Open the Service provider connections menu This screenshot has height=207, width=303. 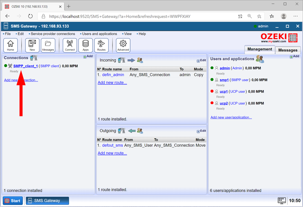(53, 34)
